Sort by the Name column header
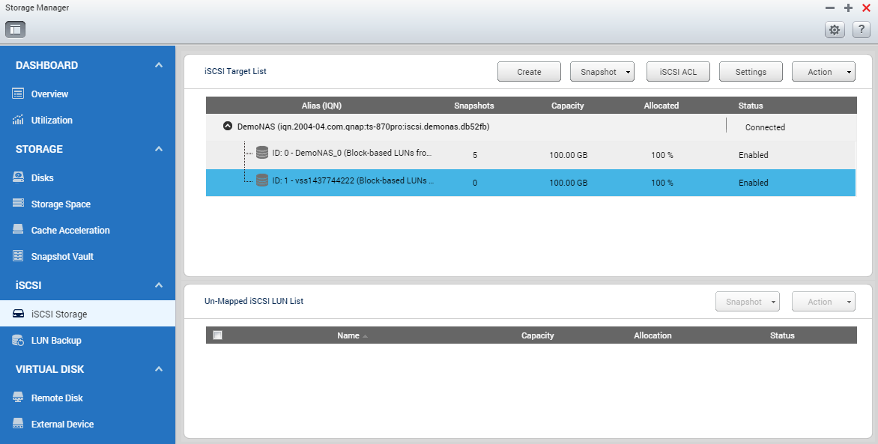The height and width of the screenshot is (444, 878). 348,335
